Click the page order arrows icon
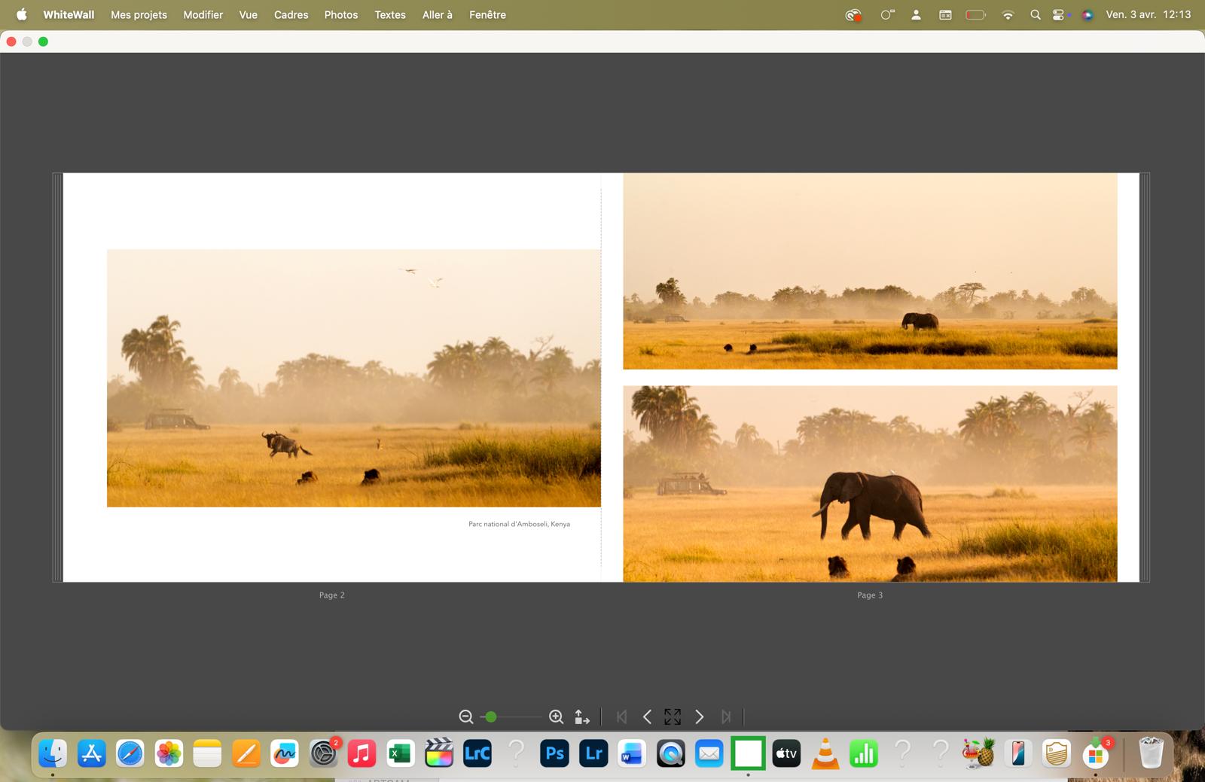The height and width of the screenshot is (782, 1205). coord(582,717)
